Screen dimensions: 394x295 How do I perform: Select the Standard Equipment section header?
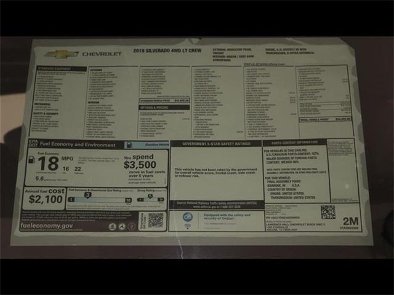click(x=54, y=68)
